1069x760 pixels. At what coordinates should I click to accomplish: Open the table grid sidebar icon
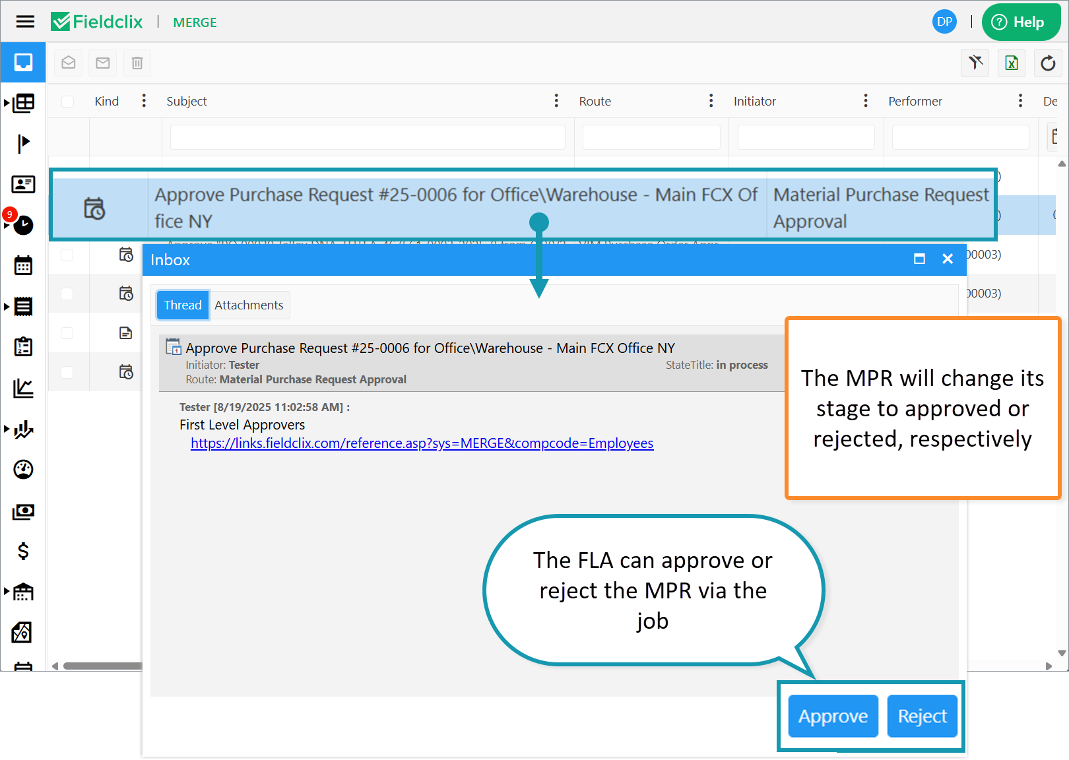point(24,103)
